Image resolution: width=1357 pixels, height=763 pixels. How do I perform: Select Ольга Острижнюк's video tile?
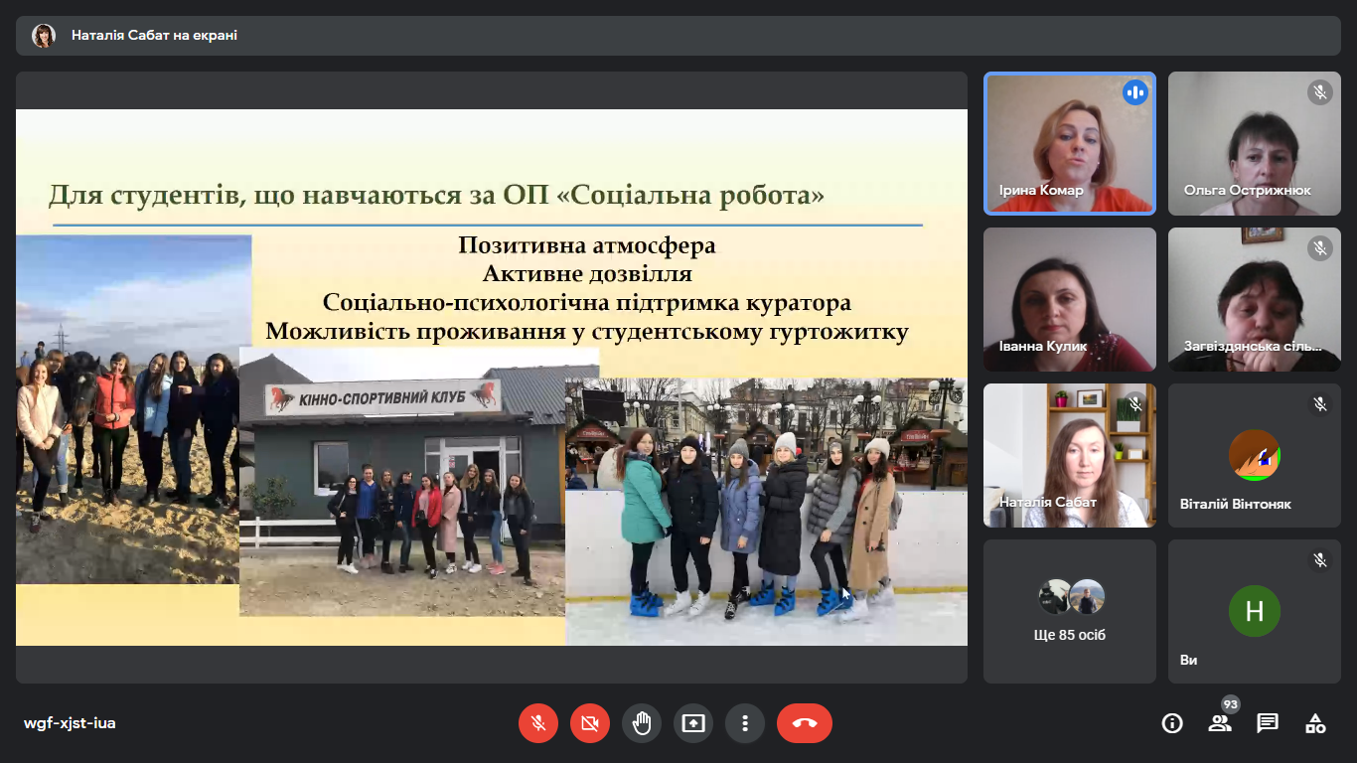pyautogui.click(x=1254, y=143)
